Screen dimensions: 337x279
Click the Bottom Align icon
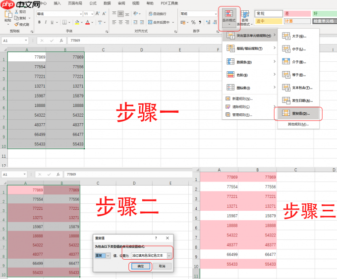tap(127, 14)
